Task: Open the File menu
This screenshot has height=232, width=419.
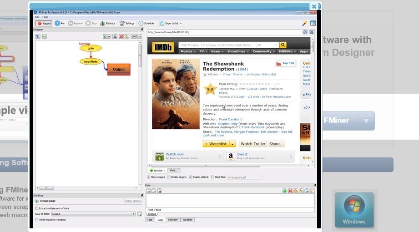Action: point(37,17)
